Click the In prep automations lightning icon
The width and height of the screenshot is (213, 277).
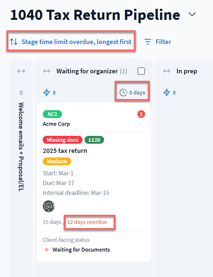click(167, 93)
